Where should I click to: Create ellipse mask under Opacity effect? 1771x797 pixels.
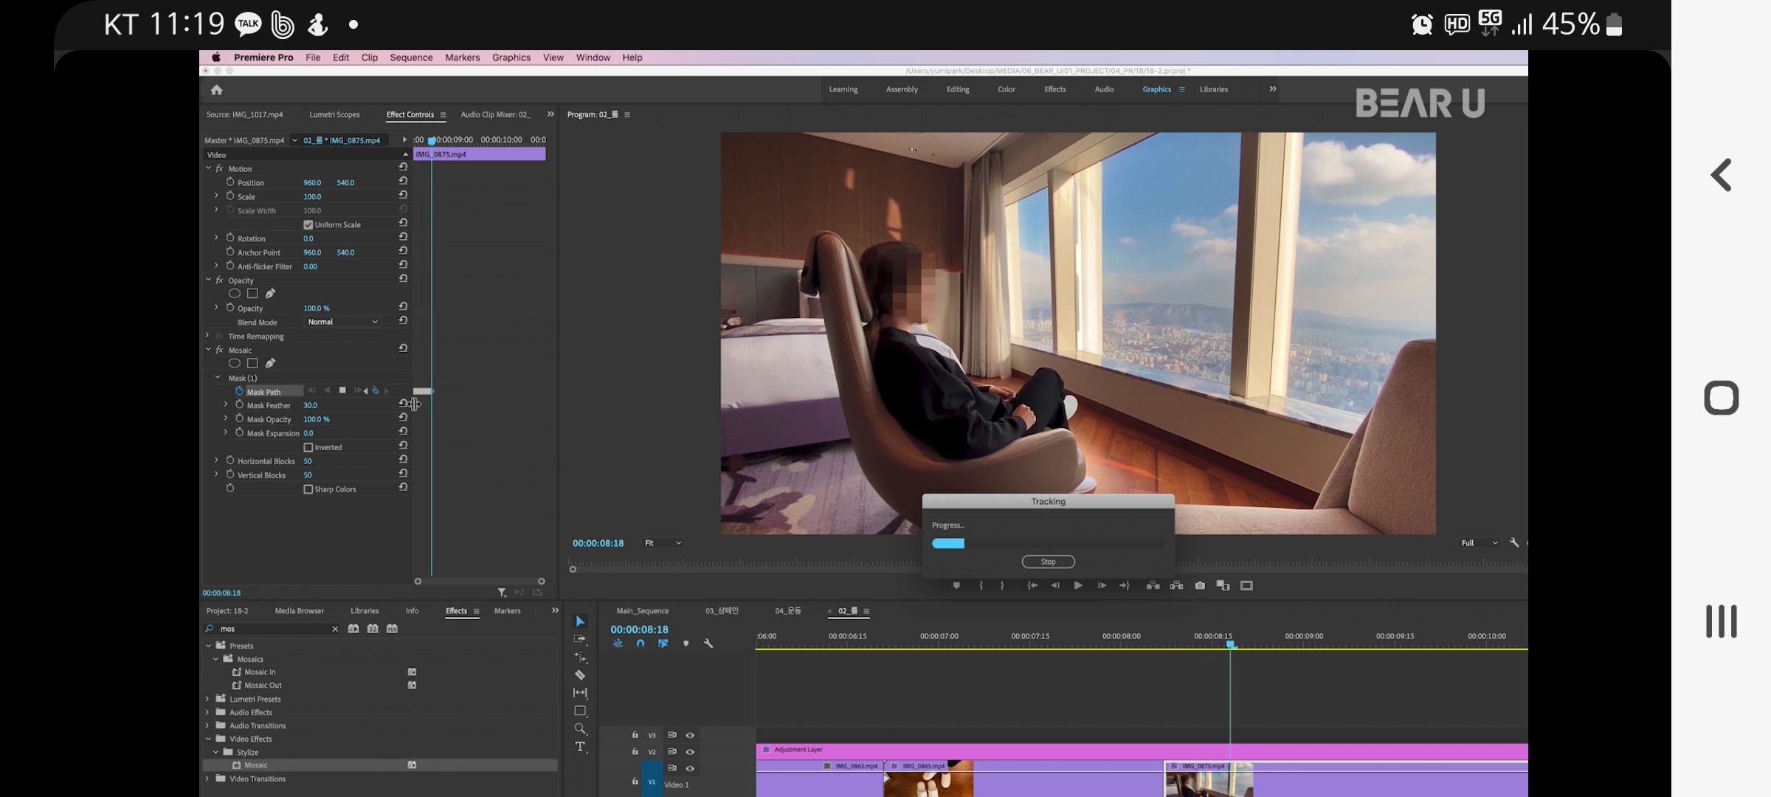click(235, 294)
